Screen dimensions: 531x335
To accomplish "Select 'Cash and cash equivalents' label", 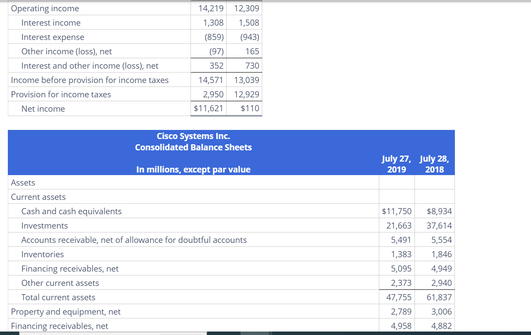I will coord(72,211).
